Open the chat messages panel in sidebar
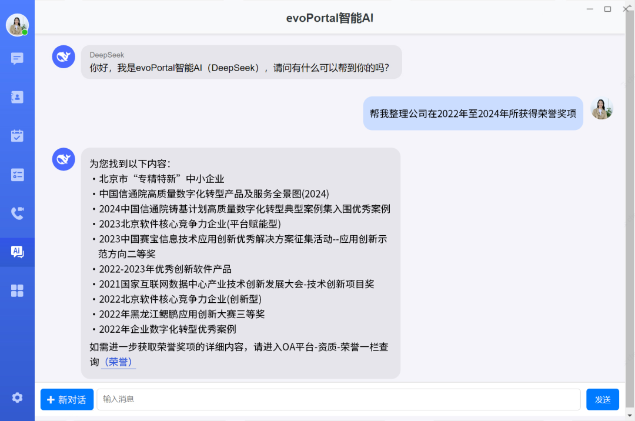Screen dimensions: 635x421 17,58
